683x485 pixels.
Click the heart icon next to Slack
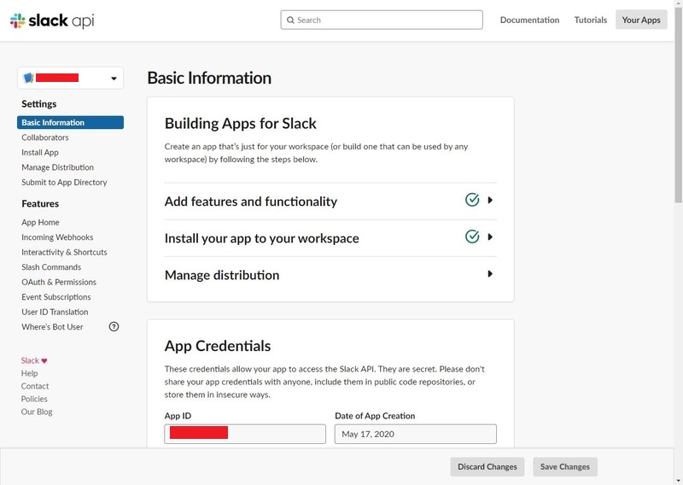44,361
